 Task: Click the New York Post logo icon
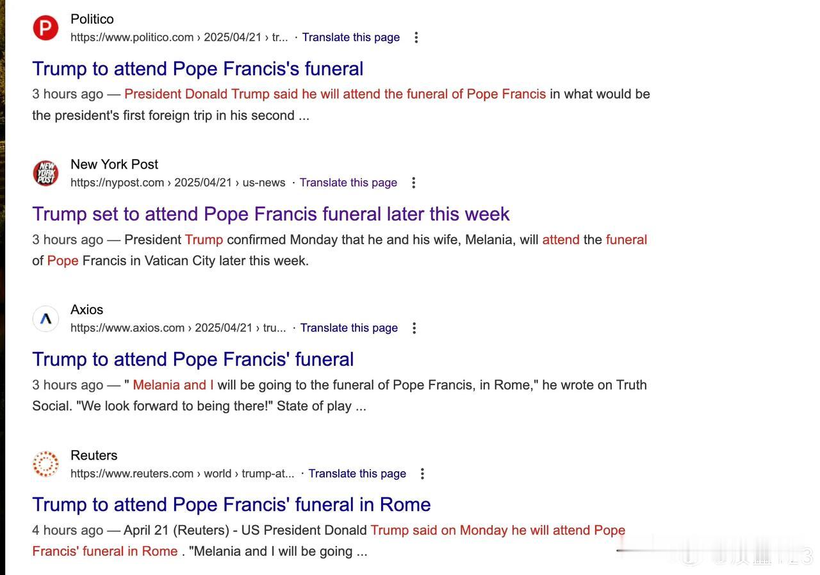[45, 173]
